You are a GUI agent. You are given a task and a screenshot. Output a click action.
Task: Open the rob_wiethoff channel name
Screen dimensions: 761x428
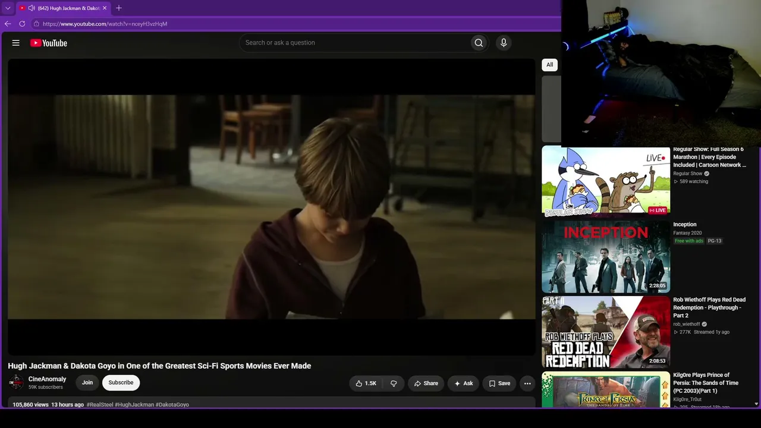point(687,325)
